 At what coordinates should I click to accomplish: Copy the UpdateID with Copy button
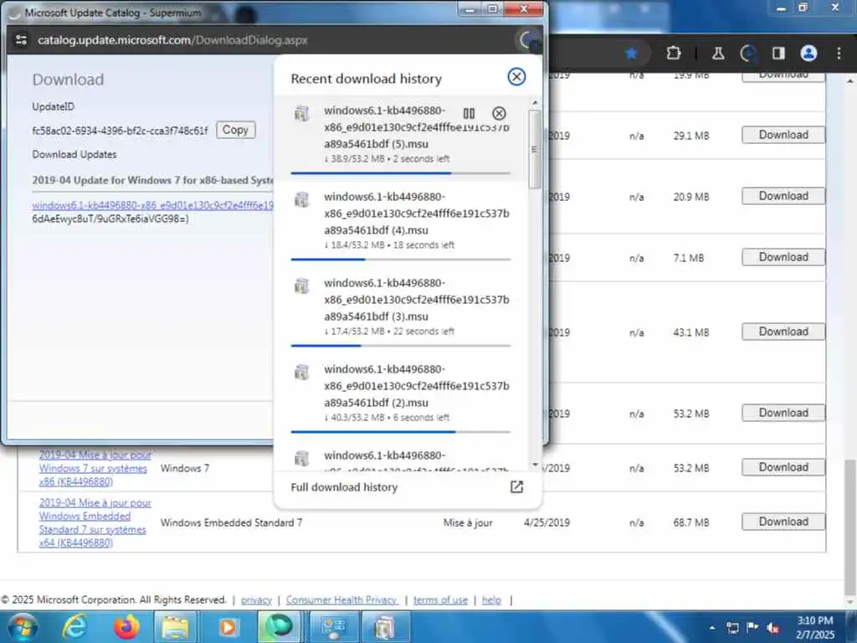235,130
